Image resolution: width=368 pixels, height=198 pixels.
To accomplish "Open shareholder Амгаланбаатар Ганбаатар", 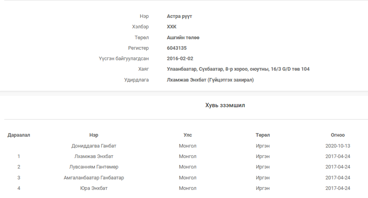I will coord(94,178).
